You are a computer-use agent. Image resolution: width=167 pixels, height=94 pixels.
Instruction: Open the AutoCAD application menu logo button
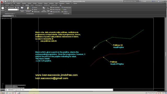click(x=2, y=2)
